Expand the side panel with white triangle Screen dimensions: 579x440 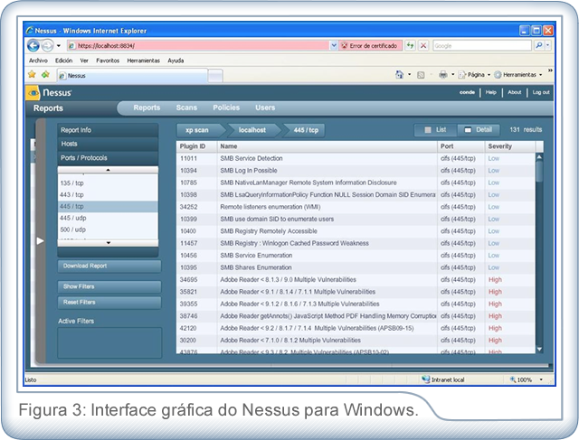coord(40,241)
